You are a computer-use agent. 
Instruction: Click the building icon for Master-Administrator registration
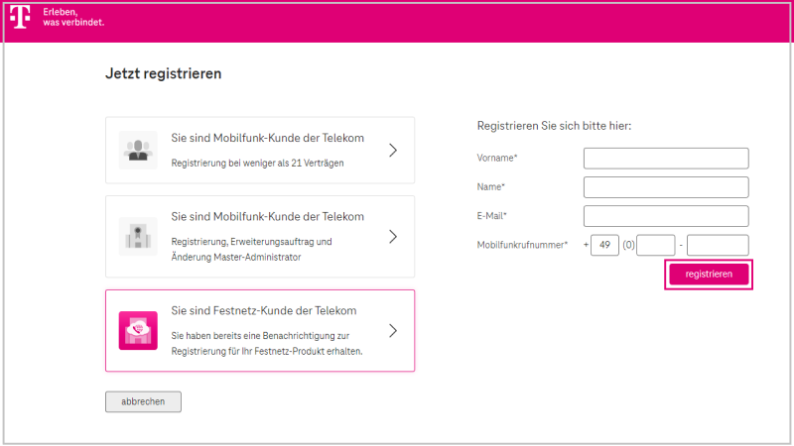click(x=138, y=237)
